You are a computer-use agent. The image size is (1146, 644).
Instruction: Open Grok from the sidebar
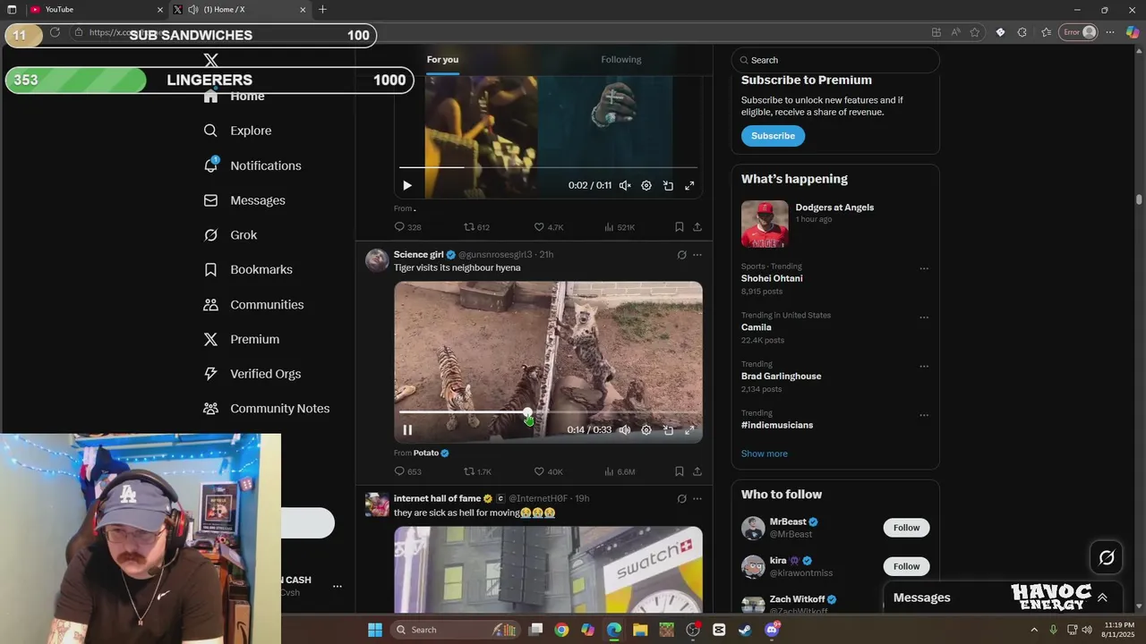click(230, 235)
